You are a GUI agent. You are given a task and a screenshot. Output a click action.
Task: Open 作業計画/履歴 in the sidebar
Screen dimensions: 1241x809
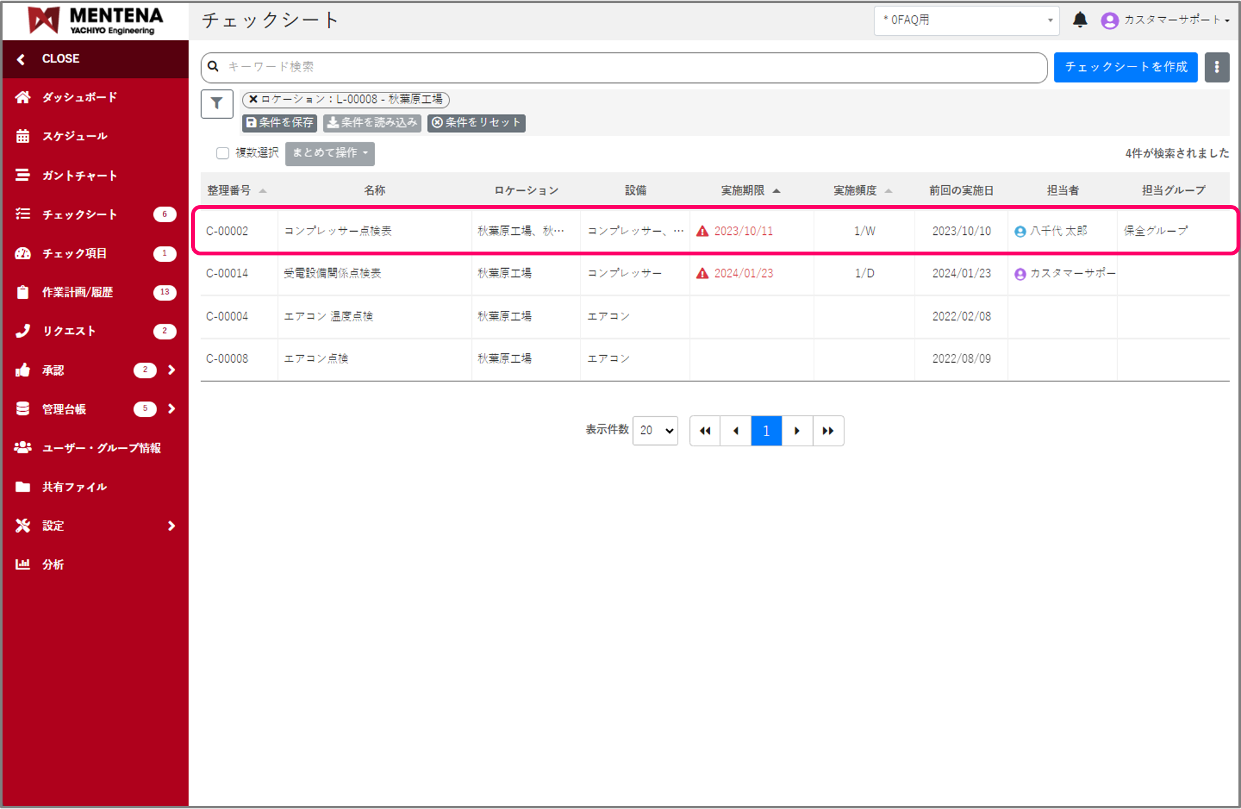tap(77, 292)
